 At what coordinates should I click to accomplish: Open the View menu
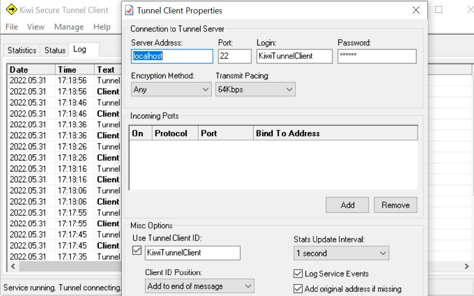click(x=36, y=27)
